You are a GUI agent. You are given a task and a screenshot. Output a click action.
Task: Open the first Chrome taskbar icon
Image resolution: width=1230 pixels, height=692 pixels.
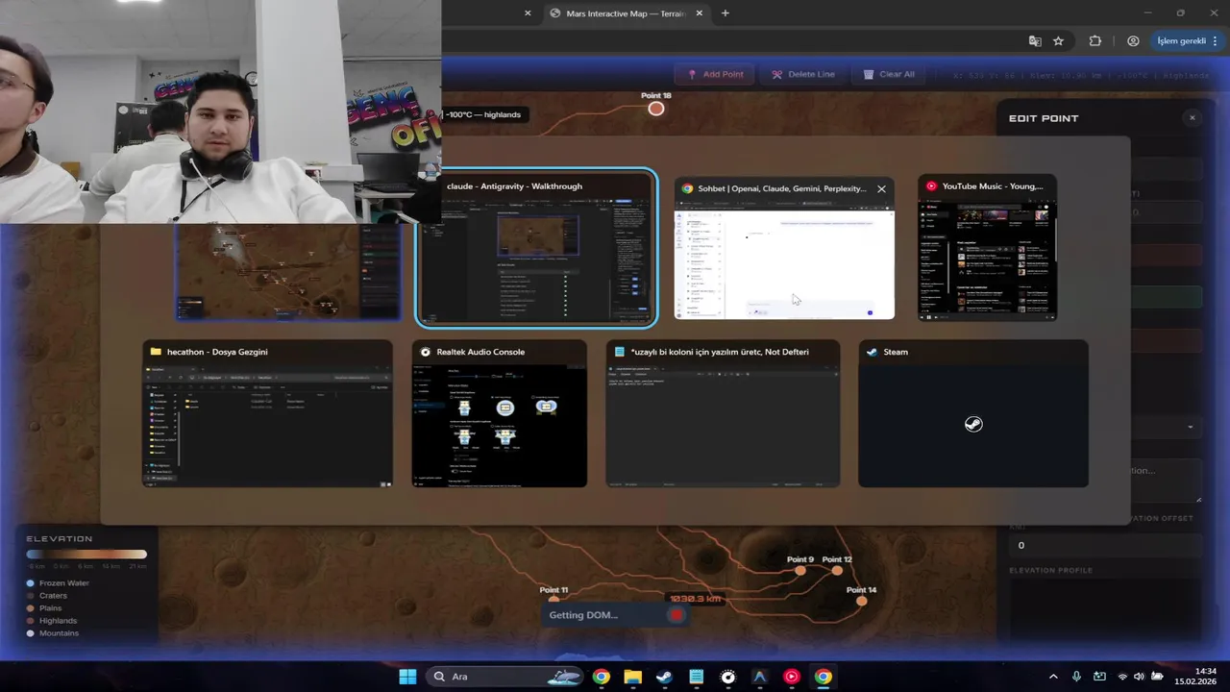pos(601,677)
